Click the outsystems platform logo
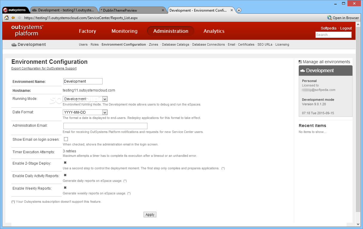This screenshot has width=363, height=229. pos(27,30)
